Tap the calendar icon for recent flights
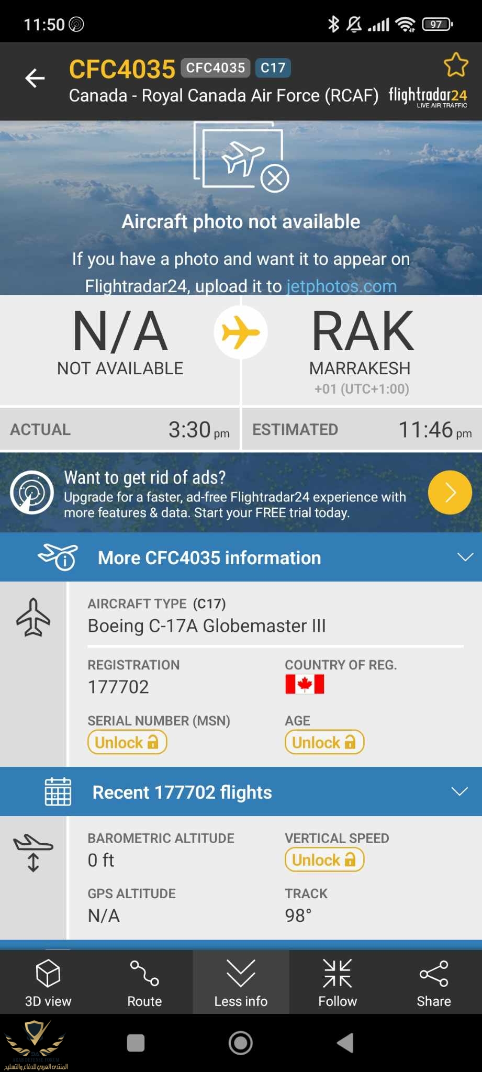Viewport: 482px width, 1072px height. click(58, 791)
